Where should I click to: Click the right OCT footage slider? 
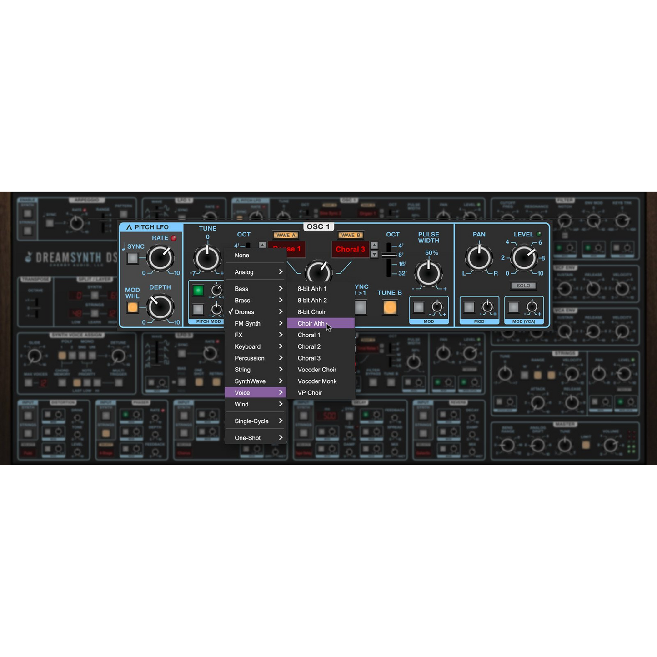pyautogui.click(x=389, y=256)
